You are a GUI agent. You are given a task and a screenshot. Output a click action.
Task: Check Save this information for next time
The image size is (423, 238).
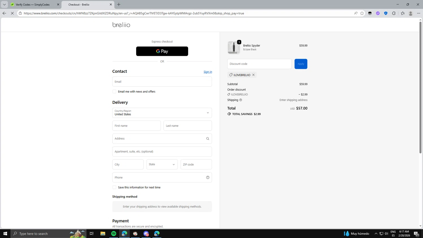114,188
